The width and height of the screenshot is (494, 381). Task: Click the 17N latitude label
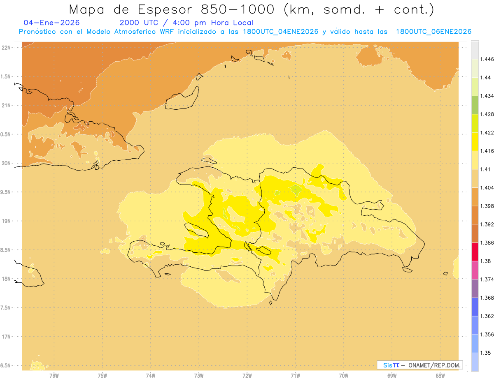tap(6, 337)
